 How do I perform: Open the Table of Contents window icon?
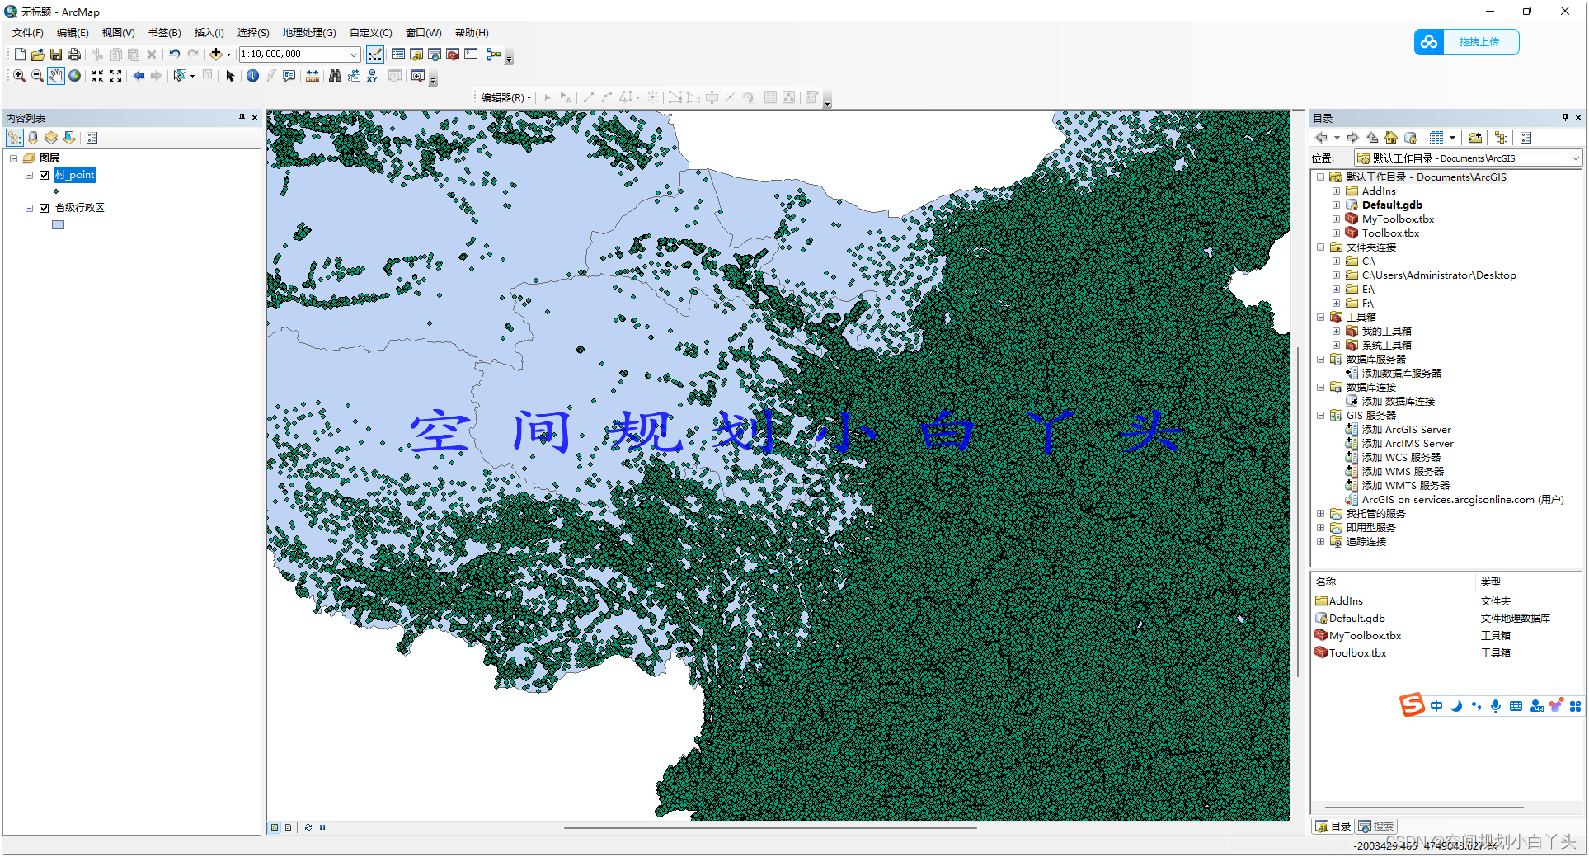(x=398, y=54)
